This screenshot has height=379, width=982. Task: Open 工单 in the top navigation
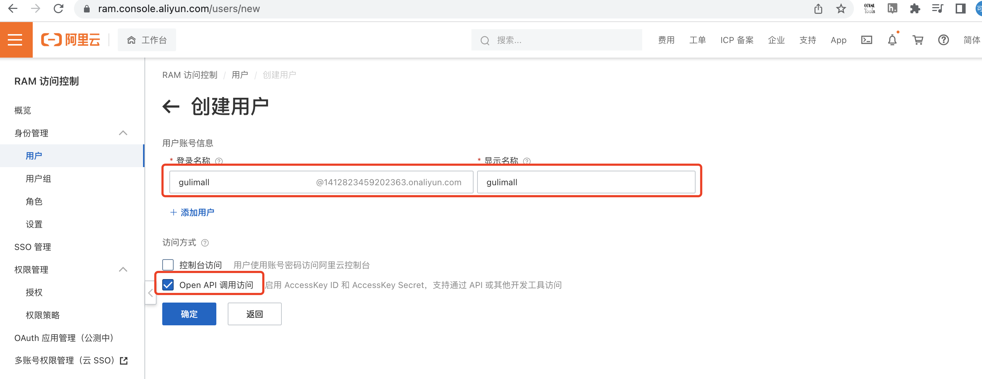pyautogui.click(x=697, y=40)
